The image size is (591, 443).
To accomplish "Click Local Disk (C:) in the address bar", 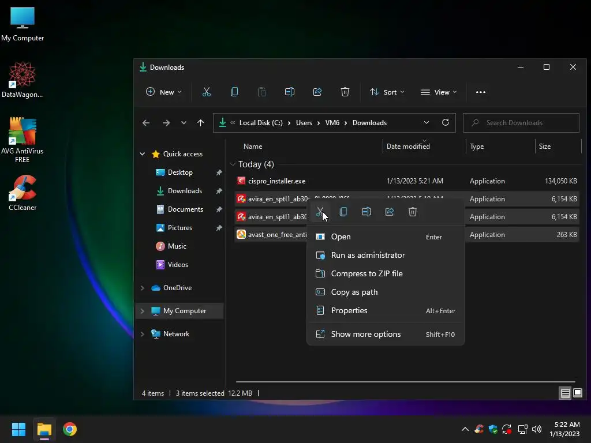I will (261, 123).
